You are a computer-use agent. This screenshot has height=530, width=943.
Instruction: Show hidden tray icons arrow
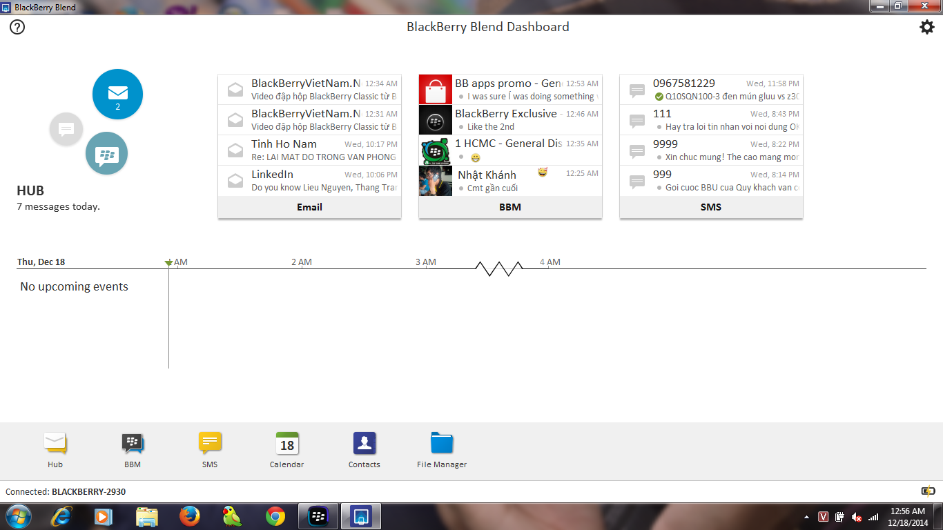pyautogui.click(x=807, y=517)
